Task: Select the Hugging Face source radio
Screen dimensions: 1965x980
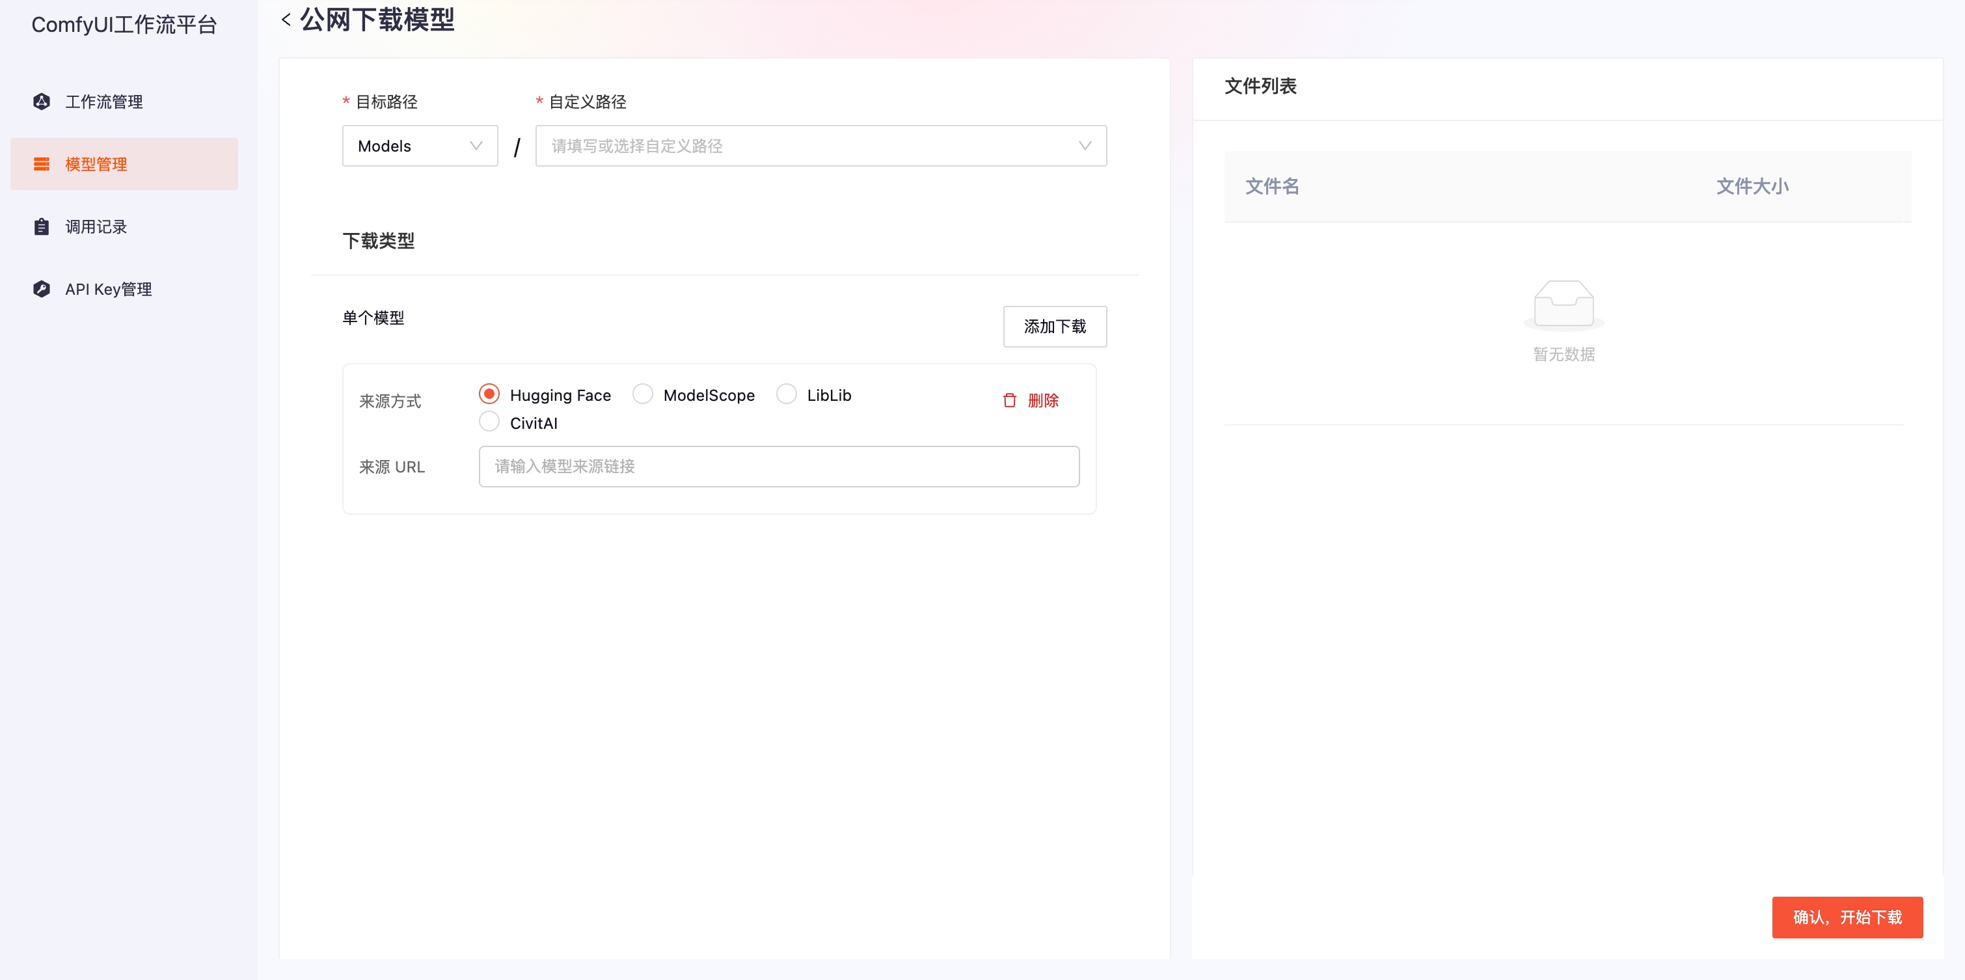Action: pos(489,394)
